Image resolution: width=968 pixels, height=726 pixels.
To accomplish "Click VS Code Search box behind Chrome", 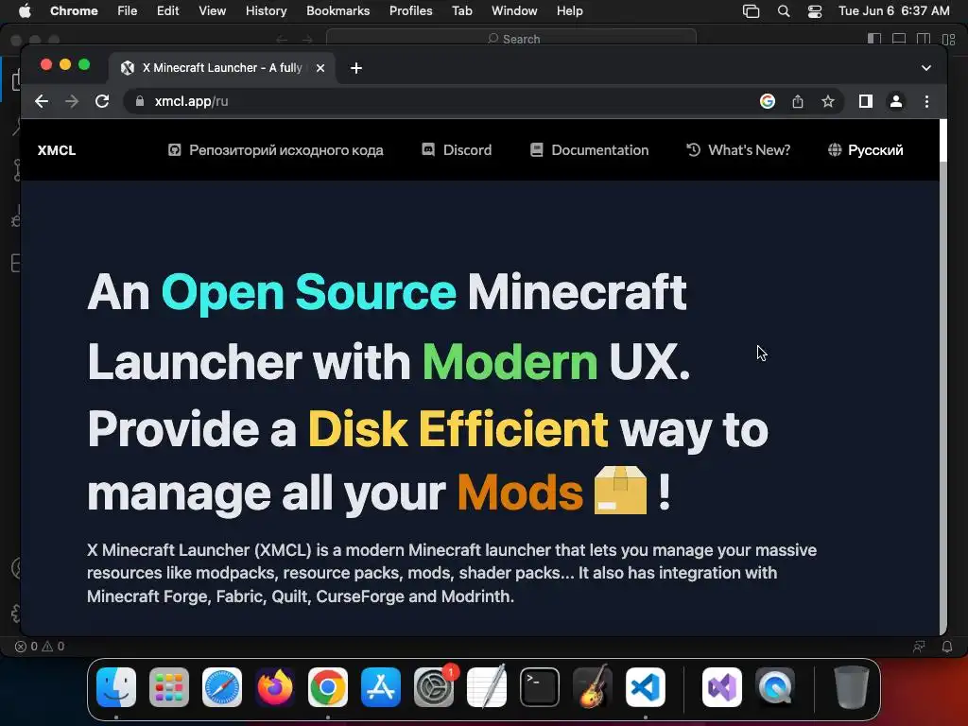I will coord(511,39).
